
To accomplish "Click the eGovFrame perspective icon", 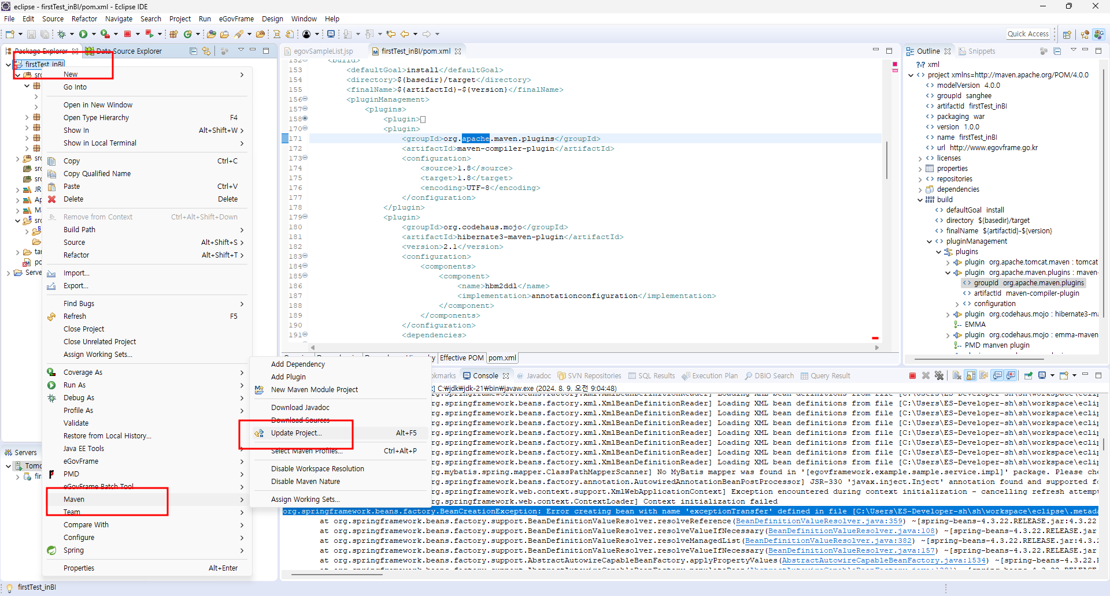I will (x=1099, y=34).
